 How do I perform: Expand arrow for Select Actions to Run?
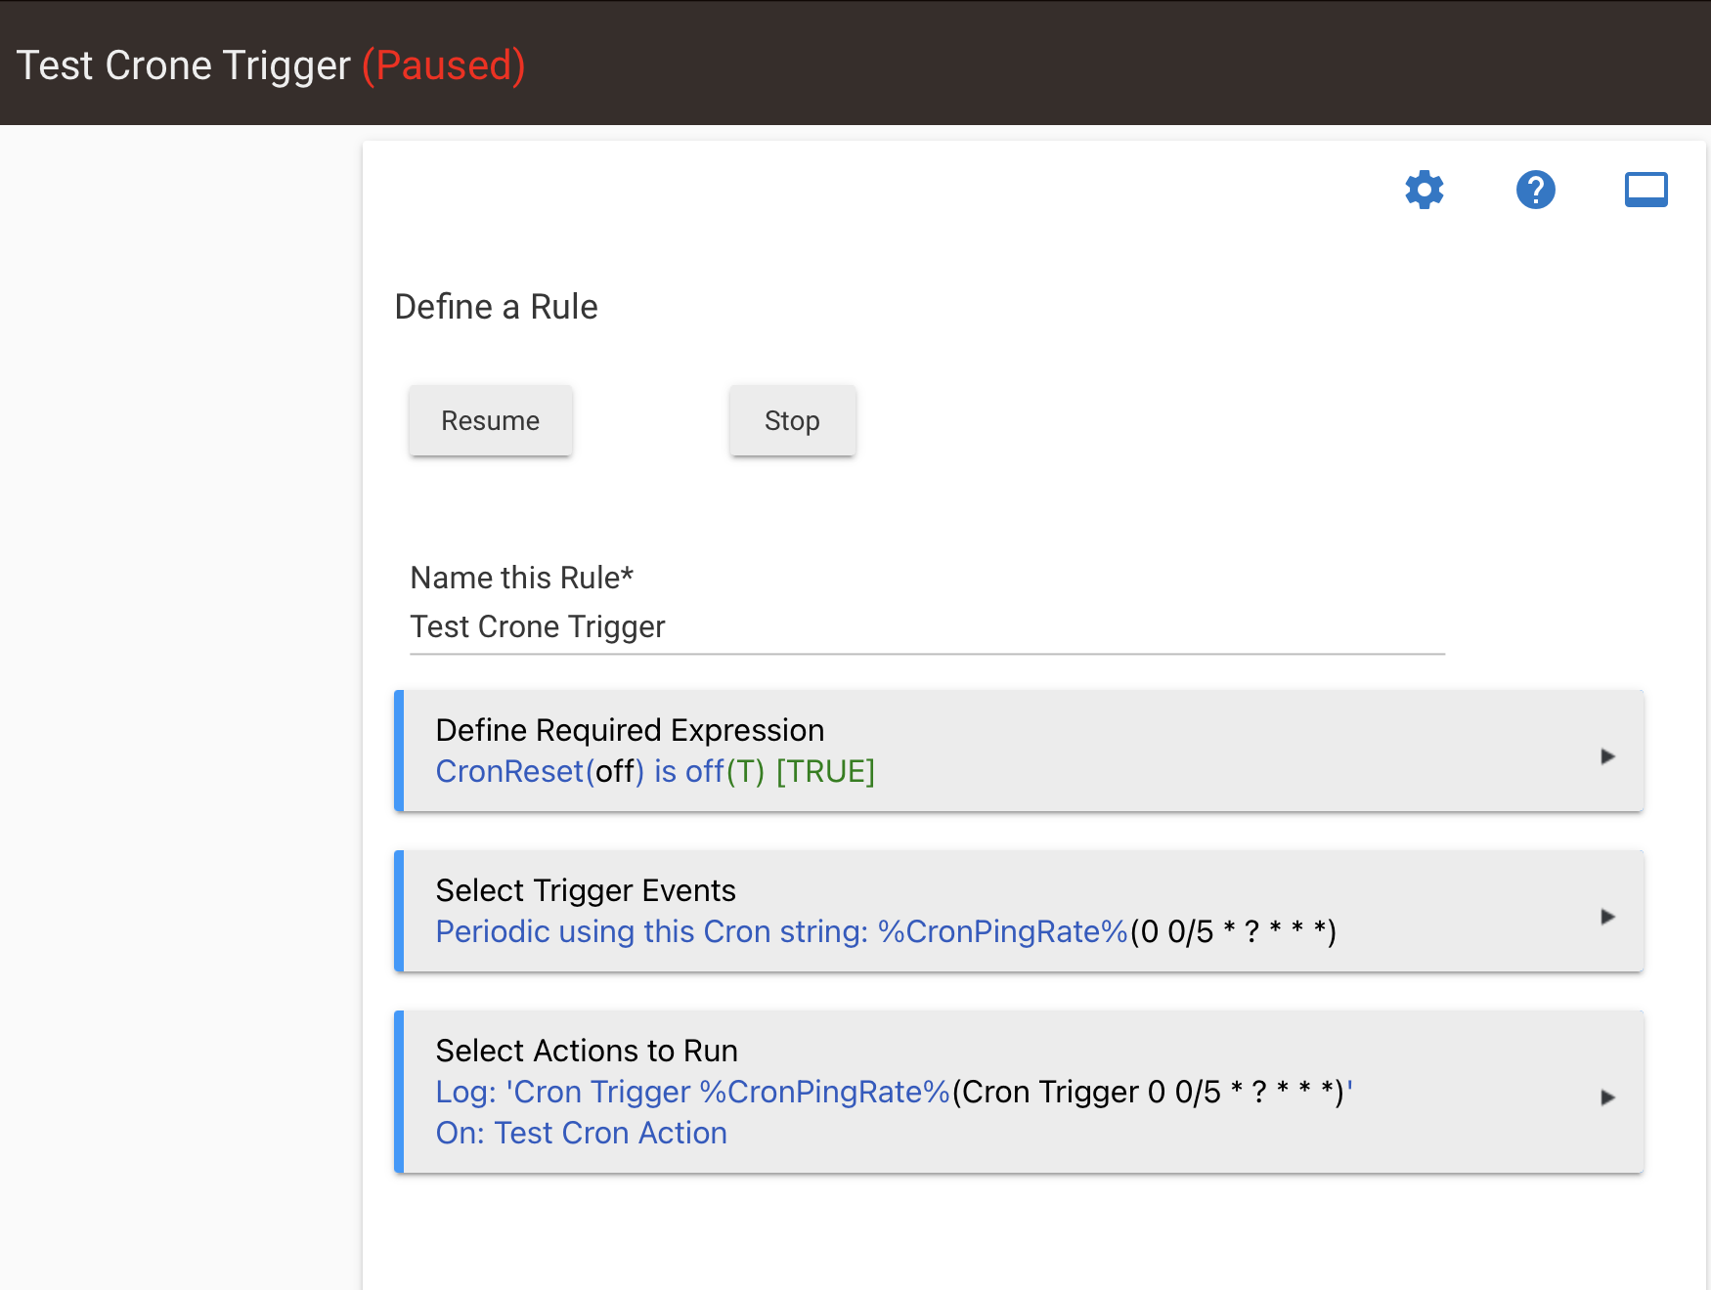pos(1606,1097)
